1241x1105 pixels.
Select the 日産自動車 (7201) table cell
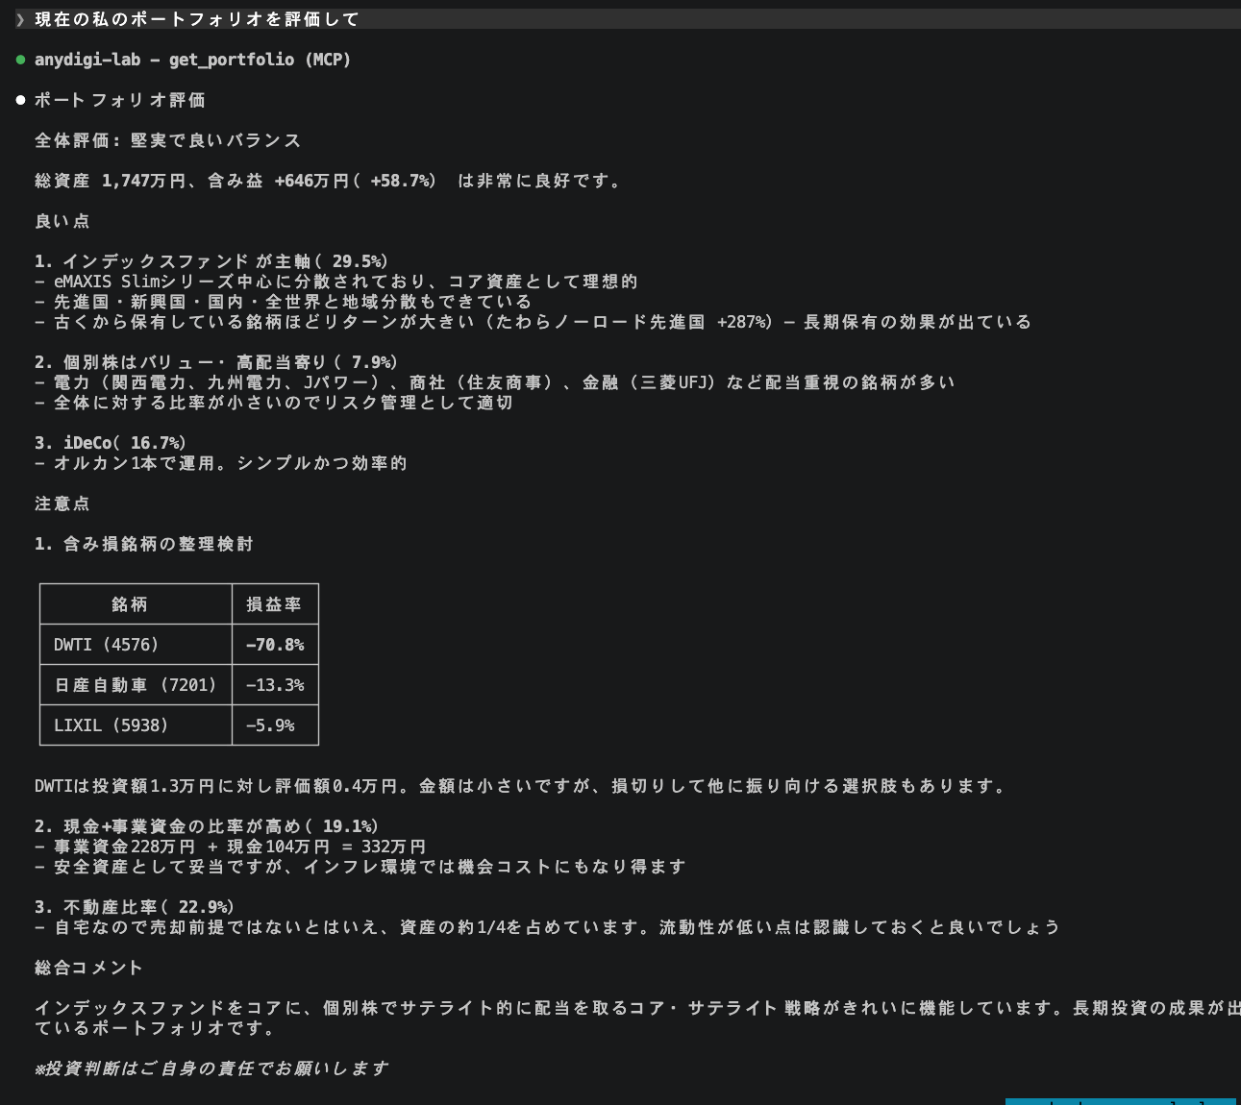[135, 685]
